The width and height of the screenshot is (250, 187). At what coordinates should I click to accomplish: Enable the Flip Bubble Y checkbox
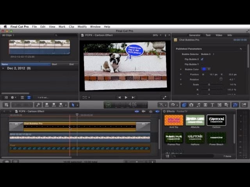point(202,64)
